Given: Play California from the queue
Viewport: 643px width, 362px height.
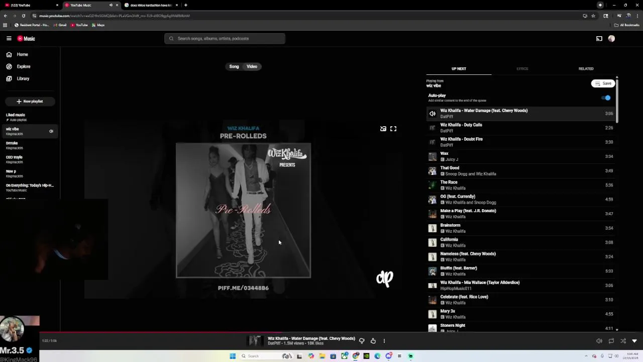Looking at the screenshot, I should click(x=520, y=242).
